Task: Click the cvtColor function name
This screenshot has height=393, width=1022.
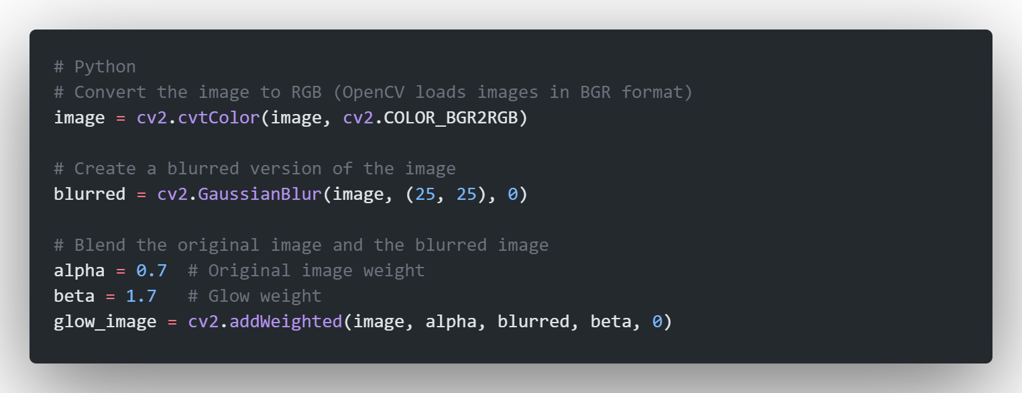Action: [219, 118]
